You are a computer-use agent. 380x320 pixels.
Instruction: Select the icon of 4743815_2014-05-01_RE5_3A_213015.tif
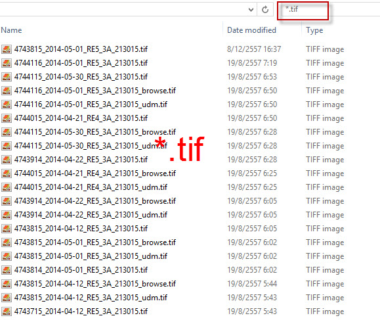pyautogui.click(x=7, y=49)
